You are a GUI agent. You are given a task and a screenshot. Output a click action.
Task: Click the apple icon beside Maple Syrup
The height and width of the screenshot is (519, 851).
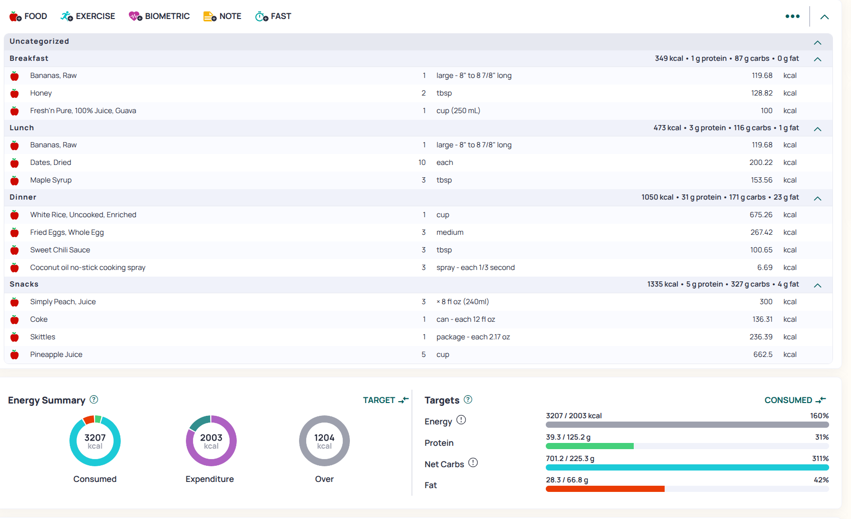coord(15,181)
